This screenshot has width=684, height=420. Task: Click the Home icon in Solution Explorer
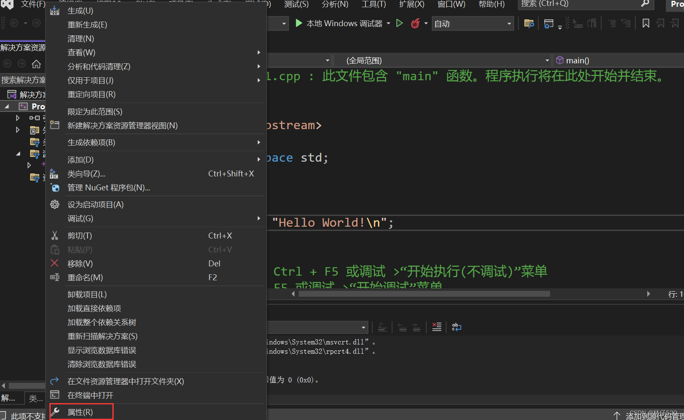36,64
